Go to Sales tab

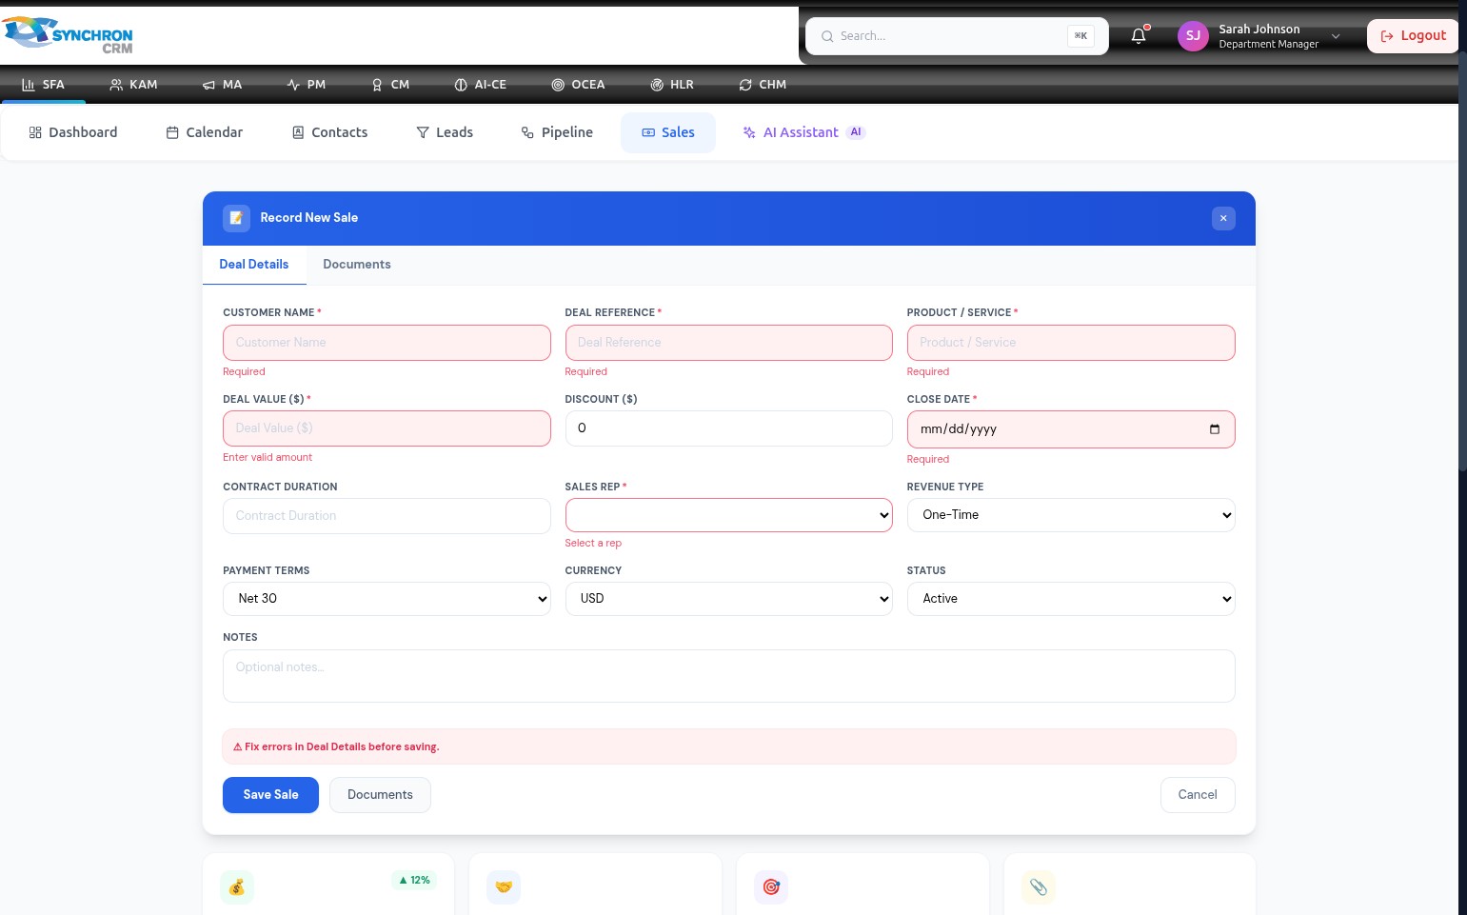[668, 132]
